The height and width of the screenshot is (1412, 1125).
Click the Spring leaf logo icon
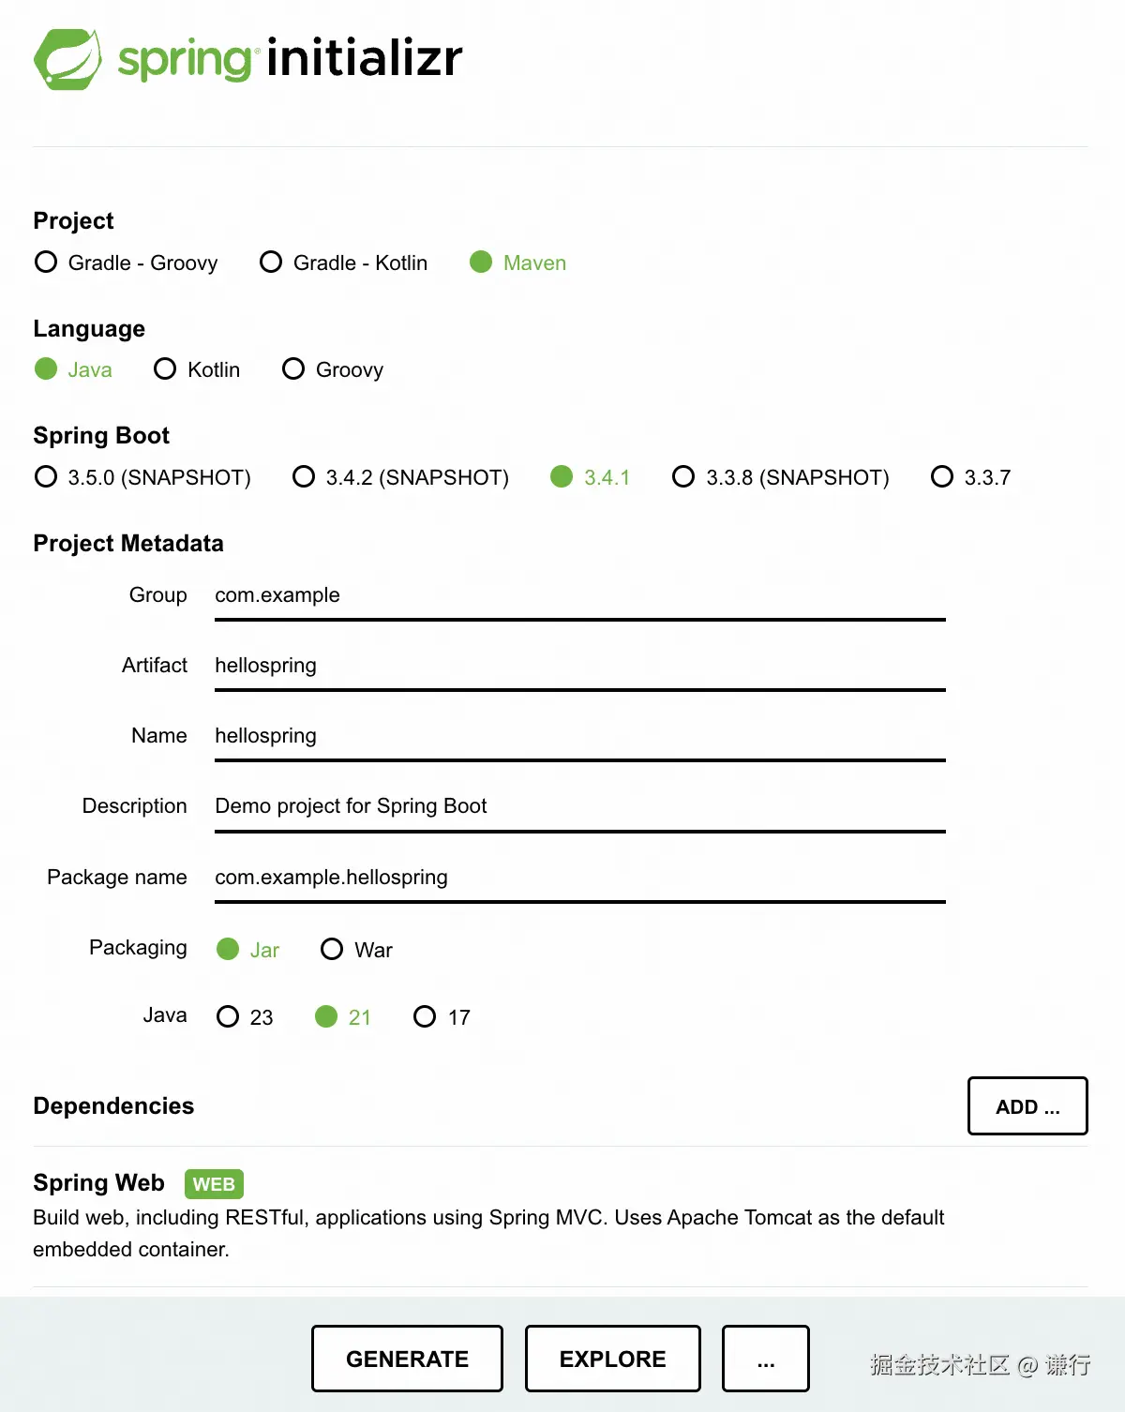67,59
